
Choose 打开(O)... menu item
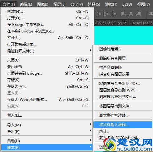point(47,18)
